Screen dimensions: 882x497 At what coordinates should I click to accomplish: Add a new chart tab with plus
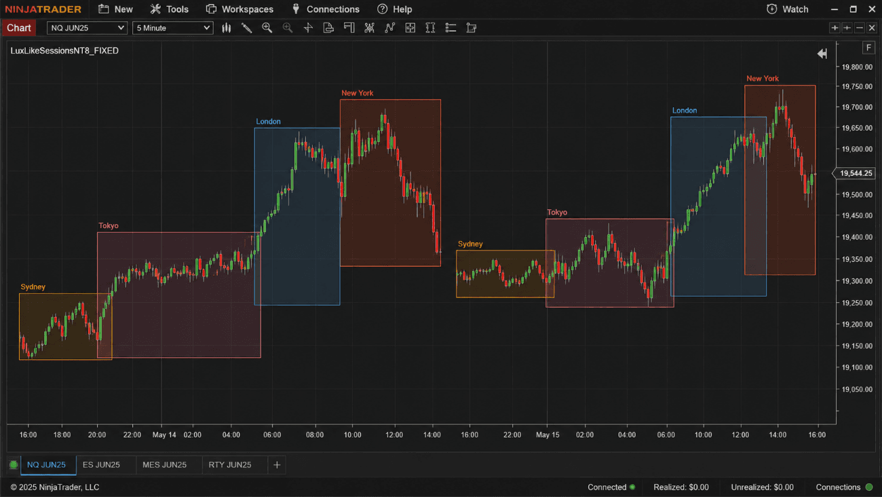[x=277, y=465]
